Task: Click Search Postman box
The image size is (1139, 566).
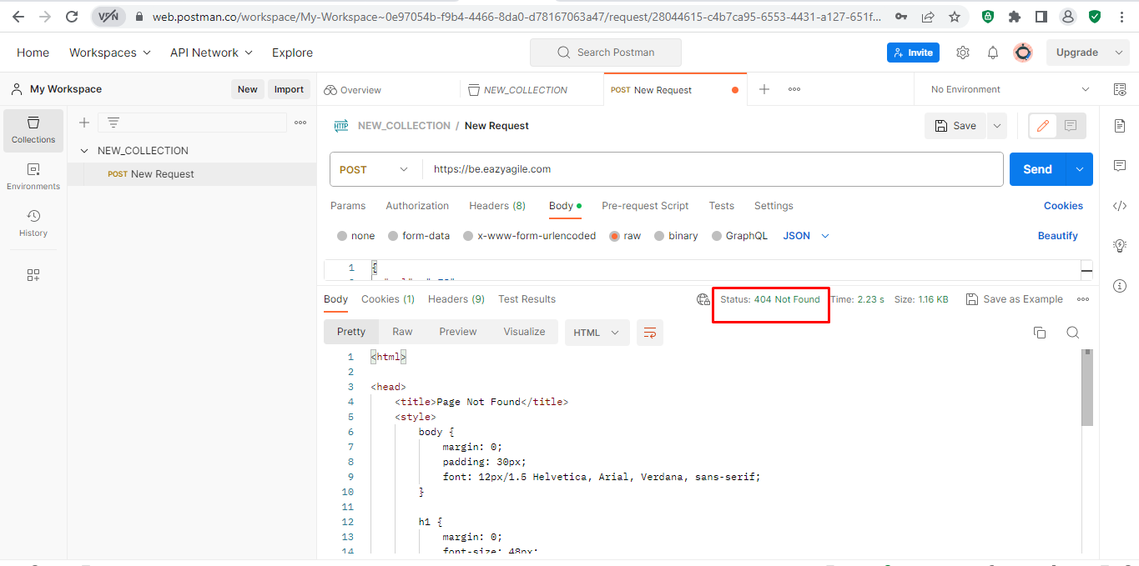Action: [x=606, y=53]
